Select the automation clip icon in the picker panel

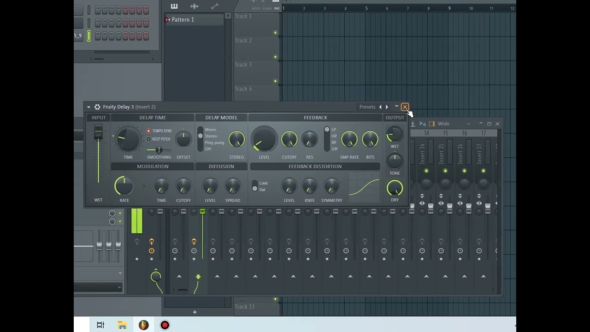click(214, 6)
